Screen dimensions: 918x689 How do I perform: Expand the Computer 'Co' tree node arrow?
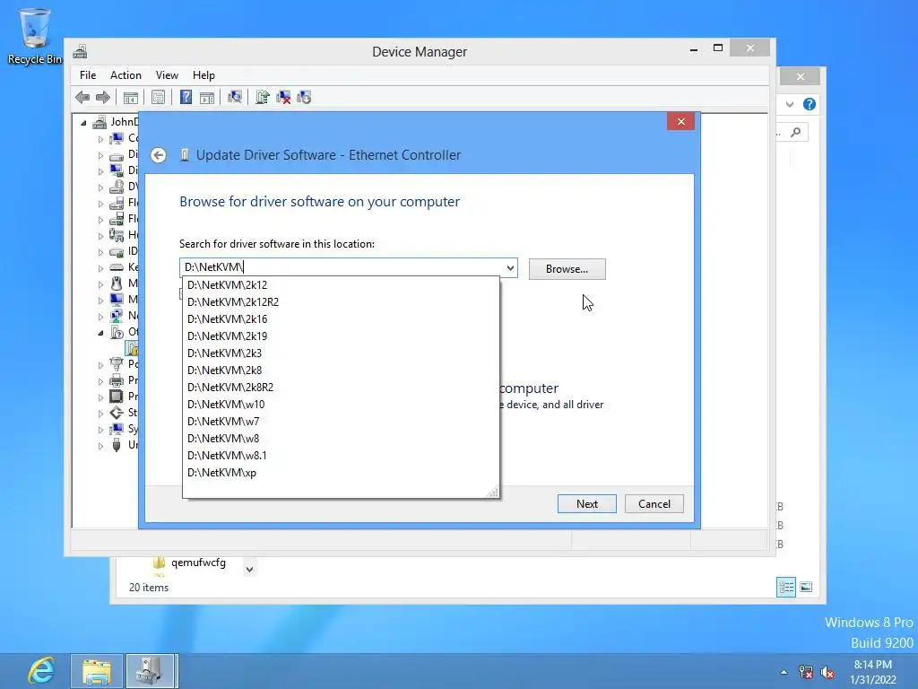pos(100,139)
